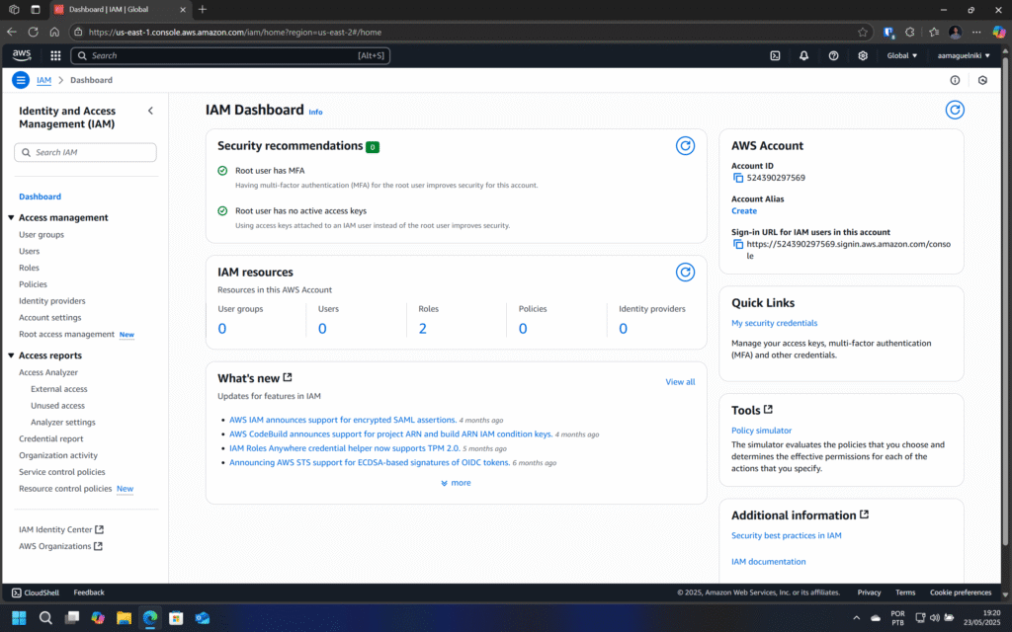Open IAM Identity Center external link
1012x632 pixels.
click(x=61, y=529)
